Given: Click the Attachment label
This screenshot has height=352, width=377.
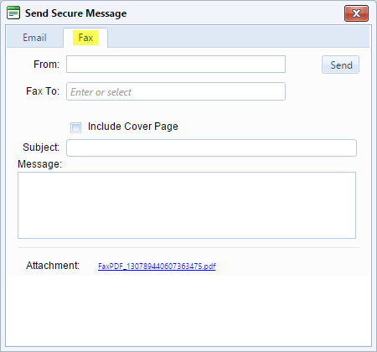Looking at the screenshot, I should click(x=53, y=266).
